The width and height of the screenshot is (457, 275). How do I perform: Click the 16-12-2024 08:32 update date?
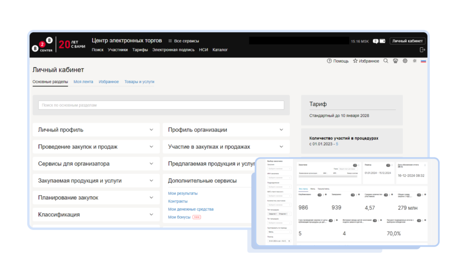click(411, 175)
